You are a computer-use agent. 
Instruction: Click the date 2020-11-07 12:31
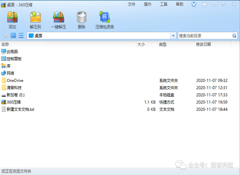[212, 88]
